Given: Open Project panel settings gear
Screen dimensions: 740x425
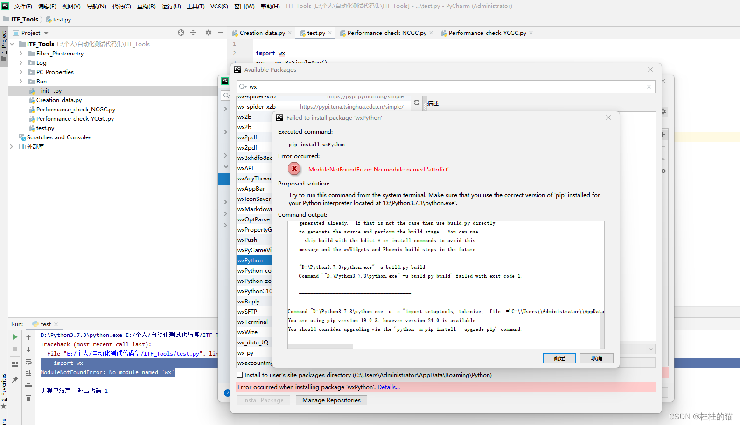Looking at the screenshot, I should pos(209,33).
